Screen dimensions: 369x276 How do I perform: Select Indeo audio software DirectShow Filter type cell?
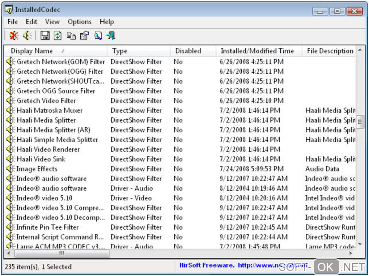(136, 179)
